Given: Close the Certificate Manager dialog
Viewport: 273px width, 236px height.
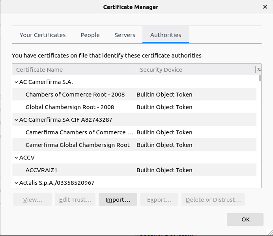Looking at the screenshot, I should coord(265,7).
